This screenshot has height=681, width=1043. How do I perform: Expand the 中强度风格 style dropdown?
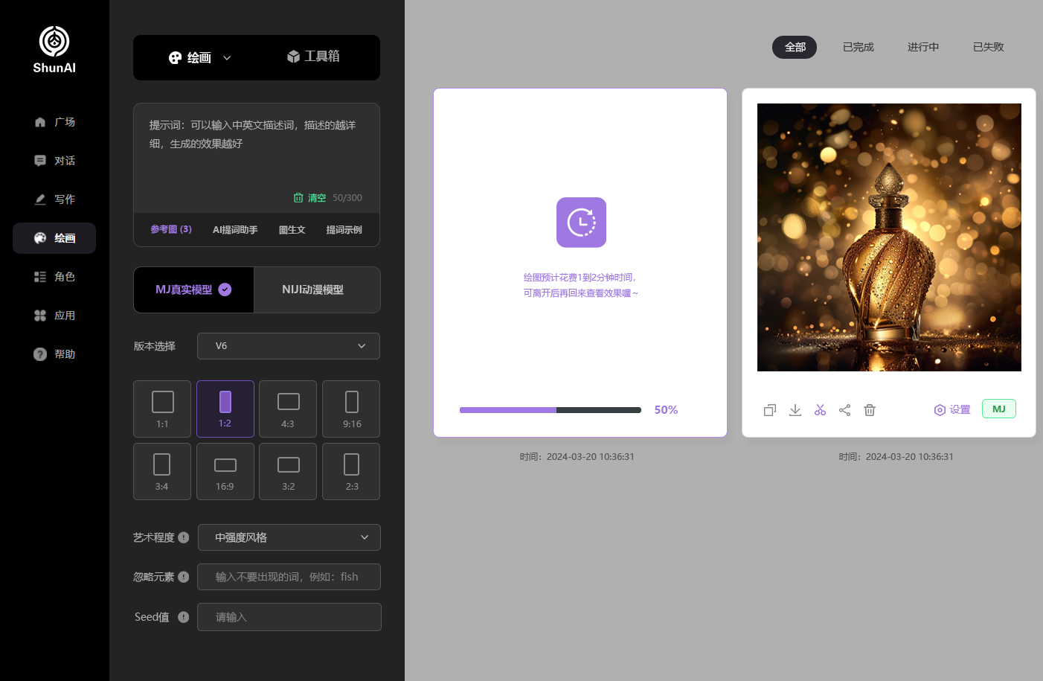point(289,537)
